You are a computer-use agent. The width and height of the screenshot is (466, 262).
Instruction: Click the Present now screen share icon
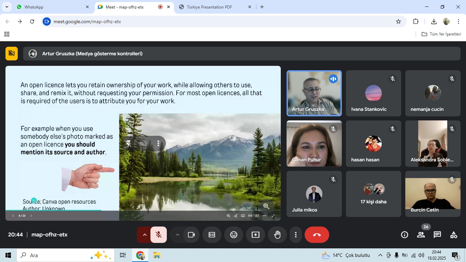[256, 235]
